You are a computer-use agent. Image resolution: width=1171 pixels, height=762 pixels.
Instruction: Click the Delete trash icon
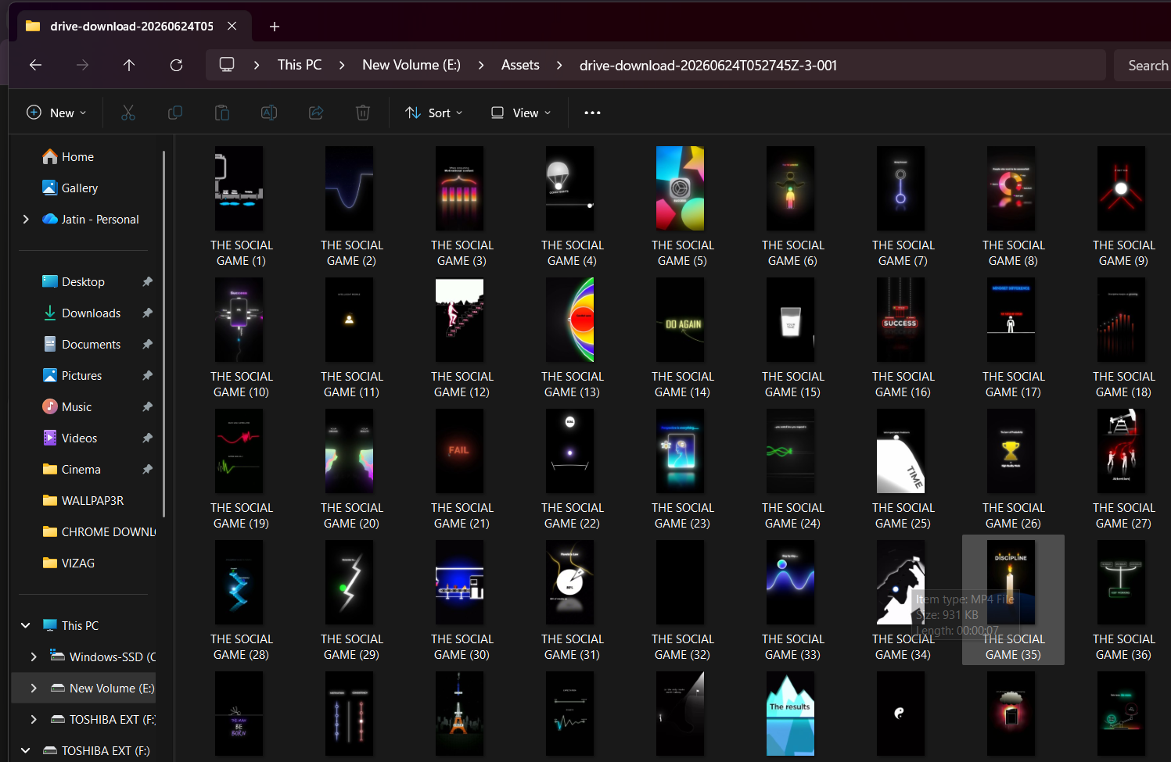click(363, 113)
